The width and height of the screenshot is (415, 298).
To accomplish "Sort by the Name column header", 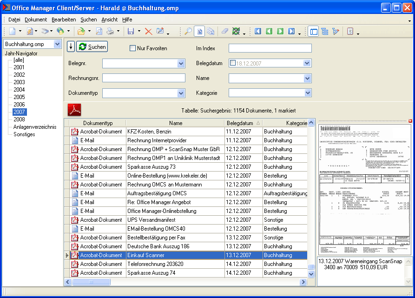I will coord(176,123).
